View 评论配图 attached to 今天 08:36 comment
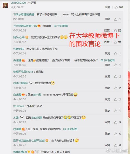This screenshot has height=154, width=130. pos(108,60)
